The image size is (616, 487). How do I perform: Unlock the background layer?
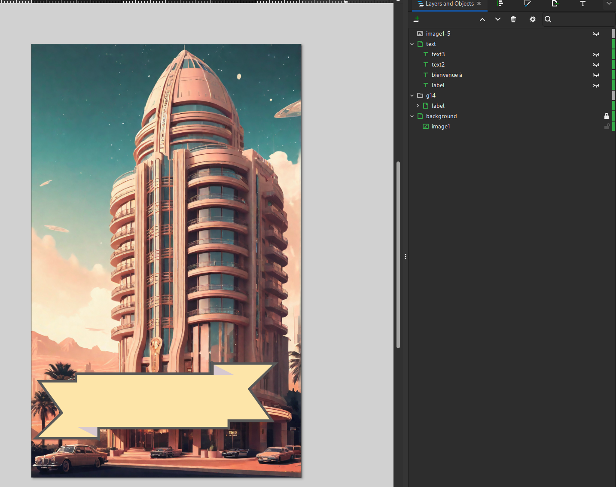point(606,116)
